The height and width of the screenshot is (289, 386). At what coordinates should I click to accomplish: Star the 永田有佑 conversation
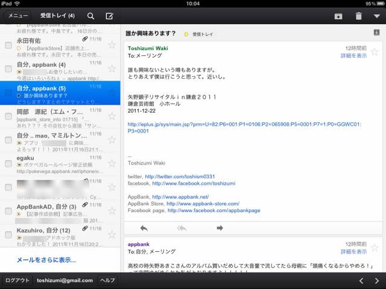click(112, 45)
